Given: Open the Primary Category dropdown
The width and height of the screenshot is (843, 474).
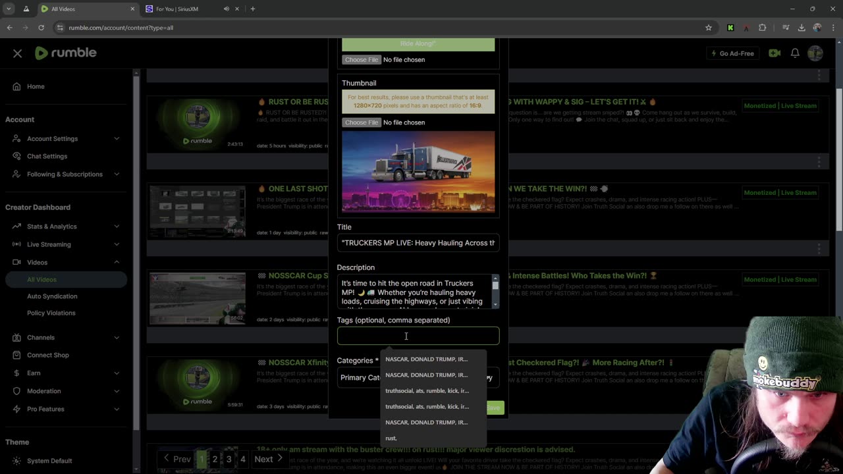Looking at the screenshot, I should click(418, 377).
